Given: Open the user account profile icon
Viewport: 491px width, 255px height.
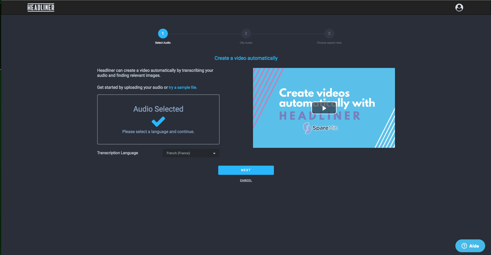Looking at the screenshot, I should (459, 8).
